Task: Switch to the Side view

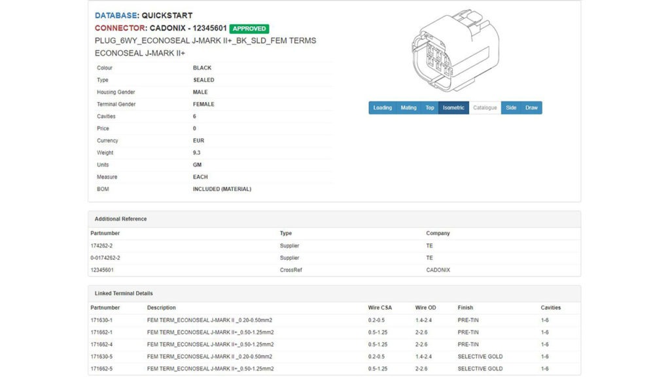Action: click(x=510, y=107)
